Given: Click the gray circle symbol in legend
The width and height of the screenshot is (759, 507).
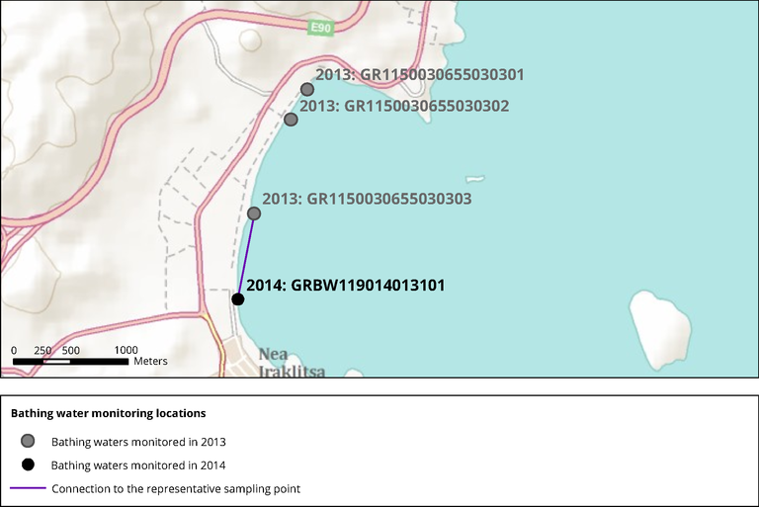Looking at the screenshot, I should pyautogui.click(x=28, y=441).
